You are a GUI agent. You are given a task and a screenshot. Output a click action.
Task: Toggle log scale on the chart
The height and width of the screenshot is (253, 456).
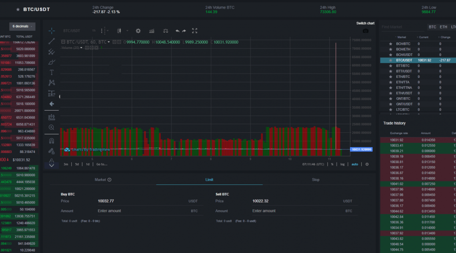tap(342, 164)
